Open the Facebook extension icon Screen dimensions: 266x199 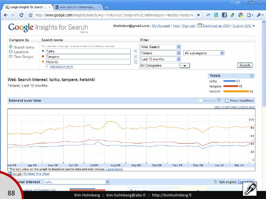[x=224, y=15]
